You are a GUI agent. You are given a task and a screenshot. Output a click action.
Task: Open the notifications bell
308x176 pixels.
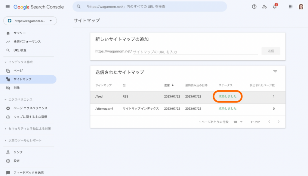[x=275, y=7]
